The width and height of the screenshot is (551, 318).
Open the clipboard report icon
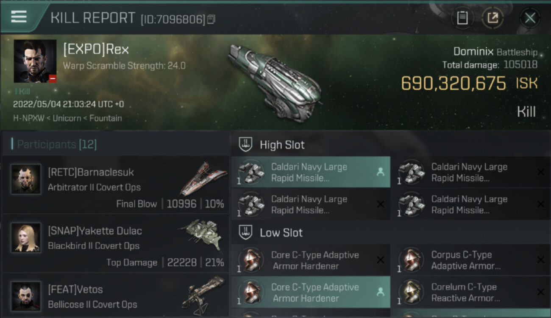point(462,18)
